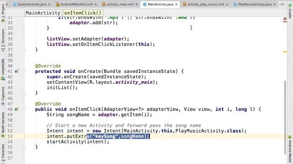Close the SplashActivity.java tab
This screenshot has height=164, width=293.
[49, 4]
